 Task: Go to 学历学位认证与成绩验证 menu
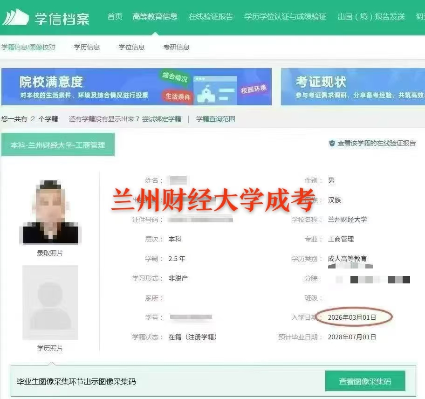(285, 17)
